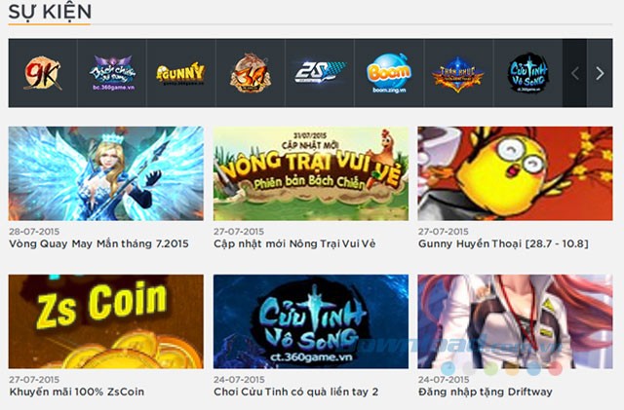Go back with carousel left arrow
The image size is (624, 410).
575,73
